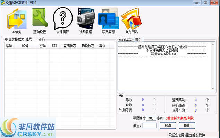Sort by 密码 column header
The width and height of the screenshot is (220, 138).
[x=43, y=46]
